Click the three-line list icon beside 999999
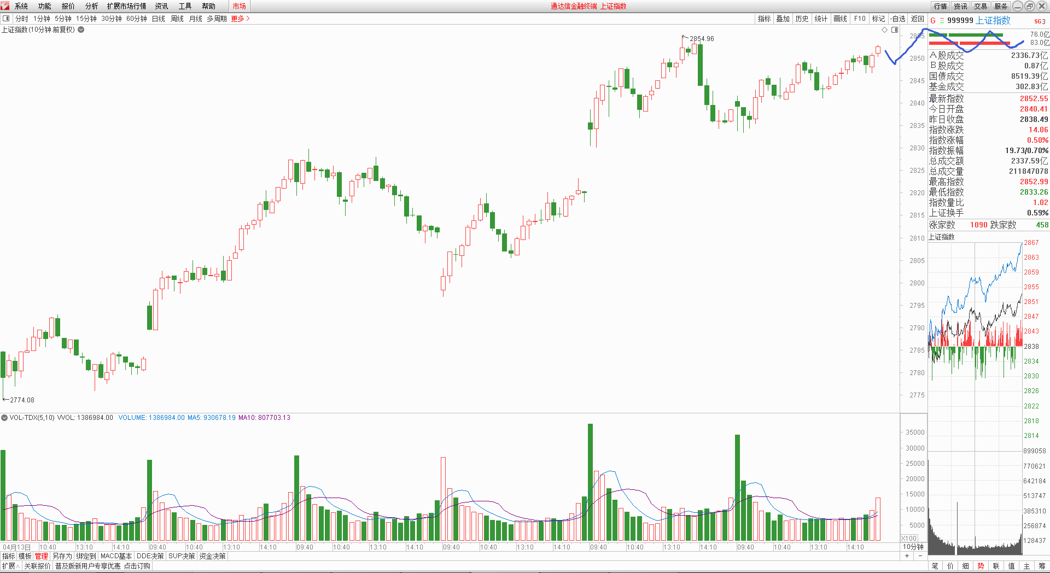Viewport: 1050px width, 573px height. pos(941,21)
